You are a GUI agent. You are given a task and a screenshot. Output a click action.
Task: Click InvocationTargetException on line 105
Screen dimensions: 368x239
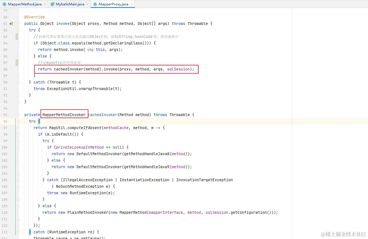click(205, 180)
